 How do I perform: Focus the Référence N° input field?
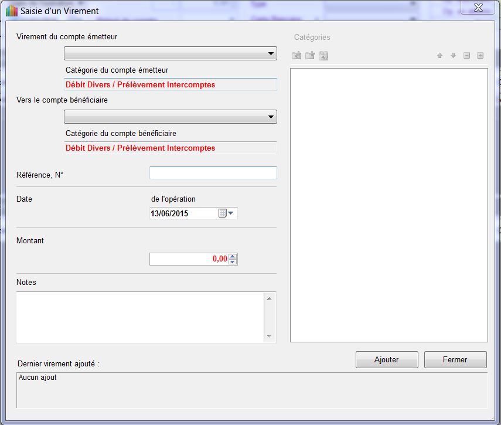point(213,173)
